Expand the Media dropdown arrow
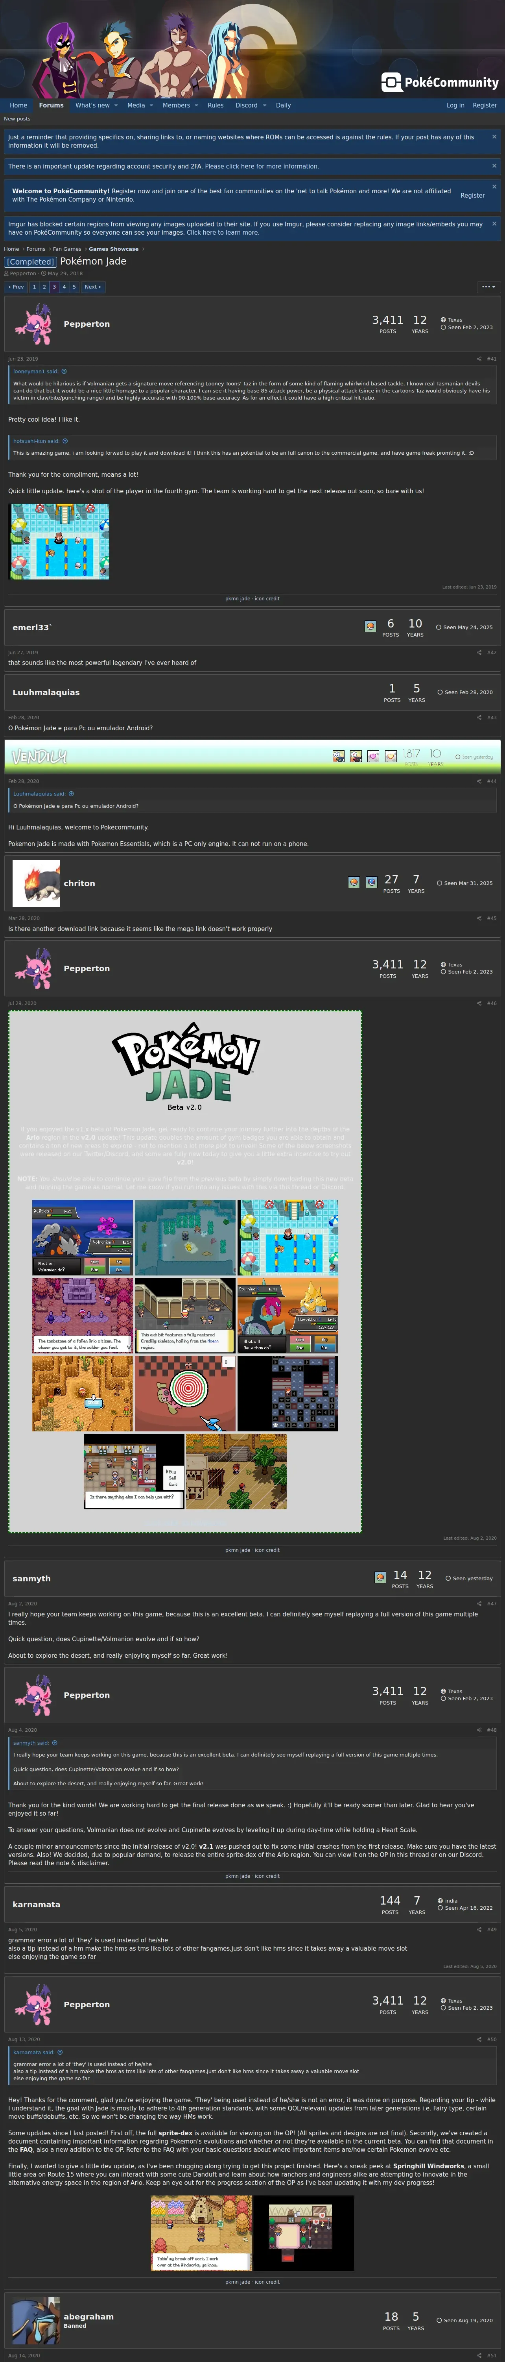Image resolution: width=505 pixels, height=2362 pixels. pyautogui.click(x=151, y=106)
